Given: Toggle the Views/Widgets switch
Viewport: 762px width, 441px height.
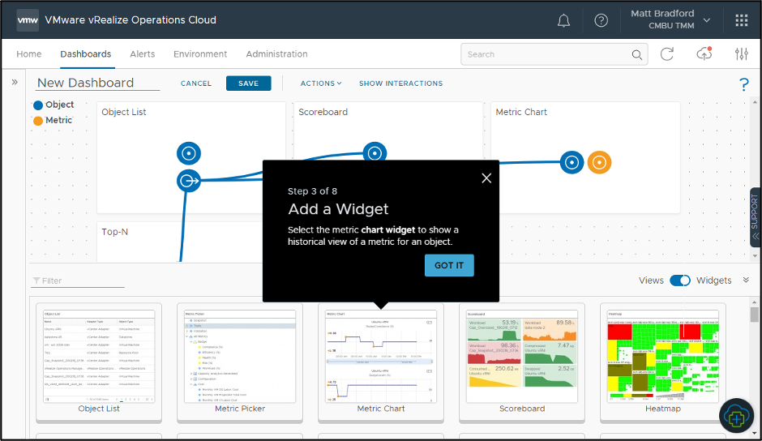Looking at the screenshot, I should coord(679,280).
